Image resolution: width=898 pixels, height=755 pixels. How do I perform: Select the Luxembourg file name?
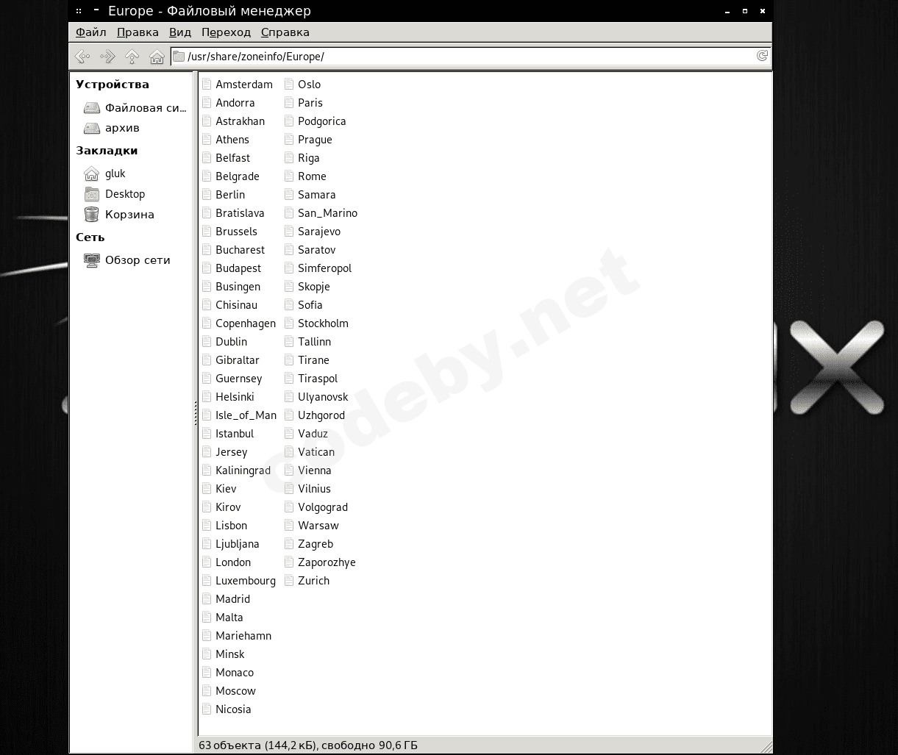tap(246, 581)
